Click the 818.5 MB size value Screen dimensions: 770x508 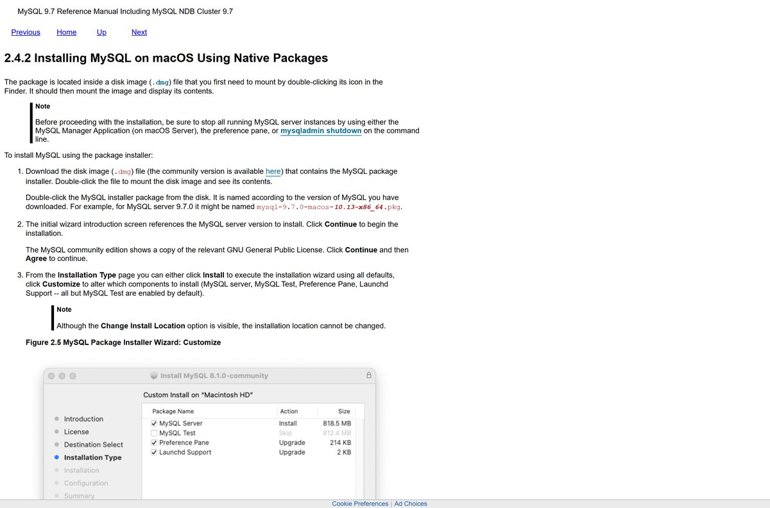pyautogui.click(x=337, y=423)
